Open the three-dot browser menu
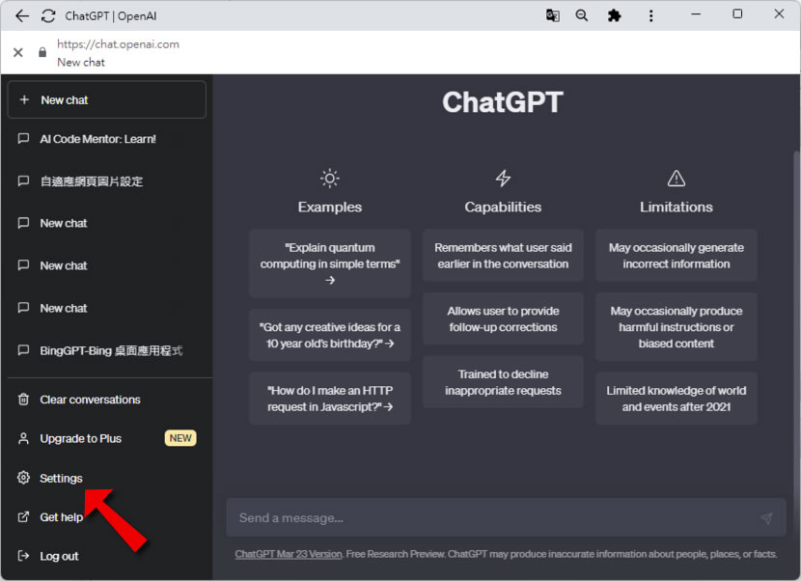This screenshot has height=581, width=801. (650, 15)
